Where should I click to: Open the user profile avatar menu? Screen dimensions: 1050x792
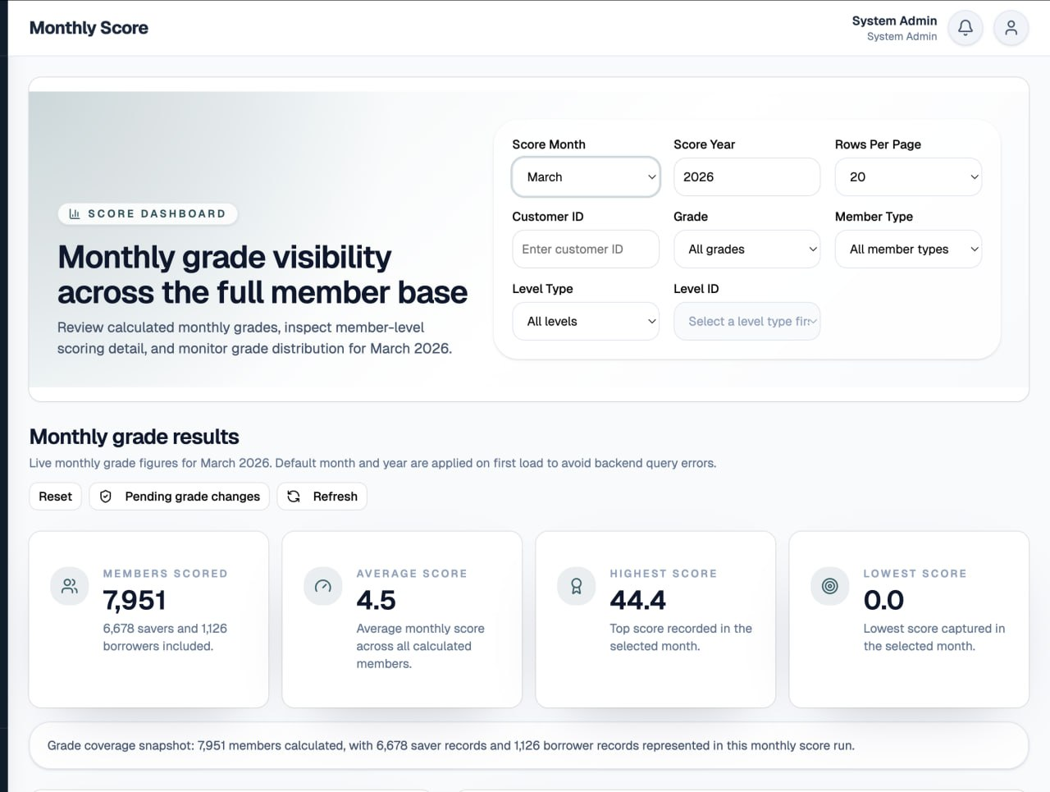coord(1011,28)
